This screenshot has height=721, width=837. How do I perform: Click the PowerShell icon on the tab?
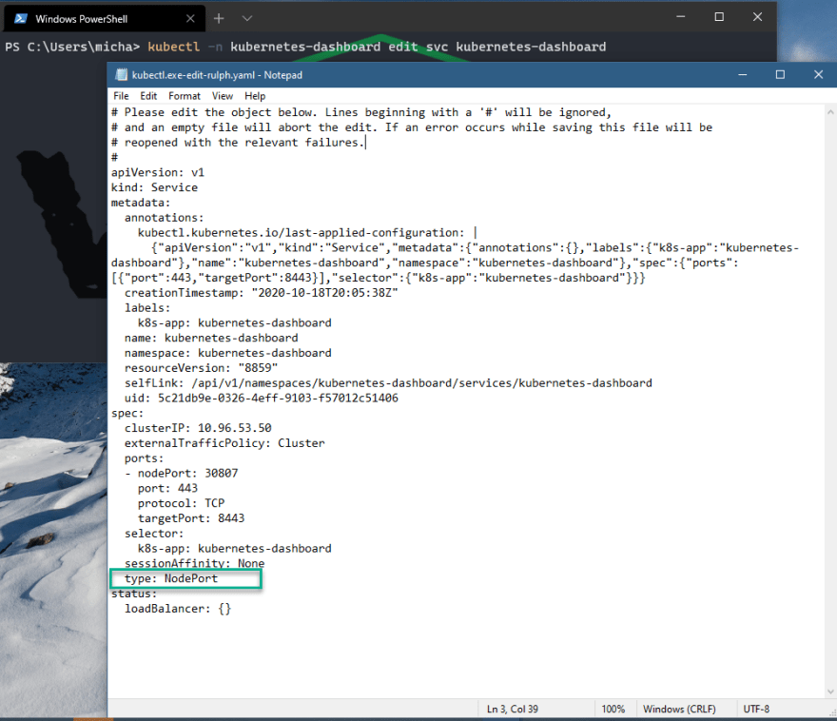click(x=21, y=19)
